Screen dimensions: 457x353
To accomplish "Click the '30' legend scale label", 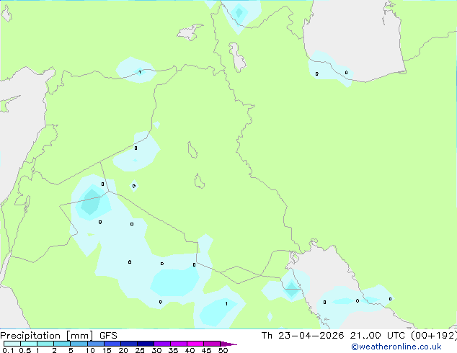I will (x=156, y=350).
